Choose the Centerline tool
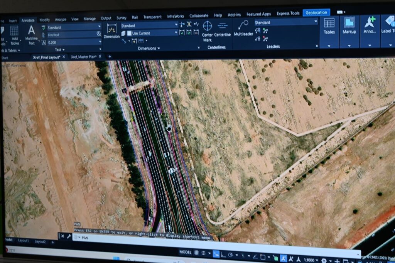 (223, 29)
